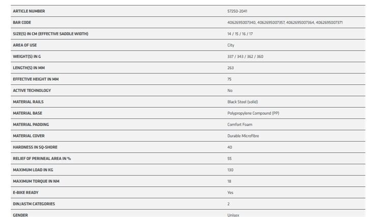Click the weights value 337 / 343 / 362 / 360
This screenshot has width=372, height=217.
(245, 57)
